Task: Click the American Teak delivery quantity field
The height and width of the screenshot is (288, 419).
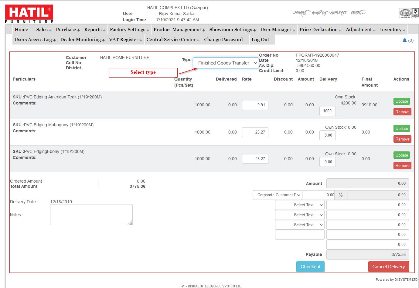Action: [x=328, y=111]
